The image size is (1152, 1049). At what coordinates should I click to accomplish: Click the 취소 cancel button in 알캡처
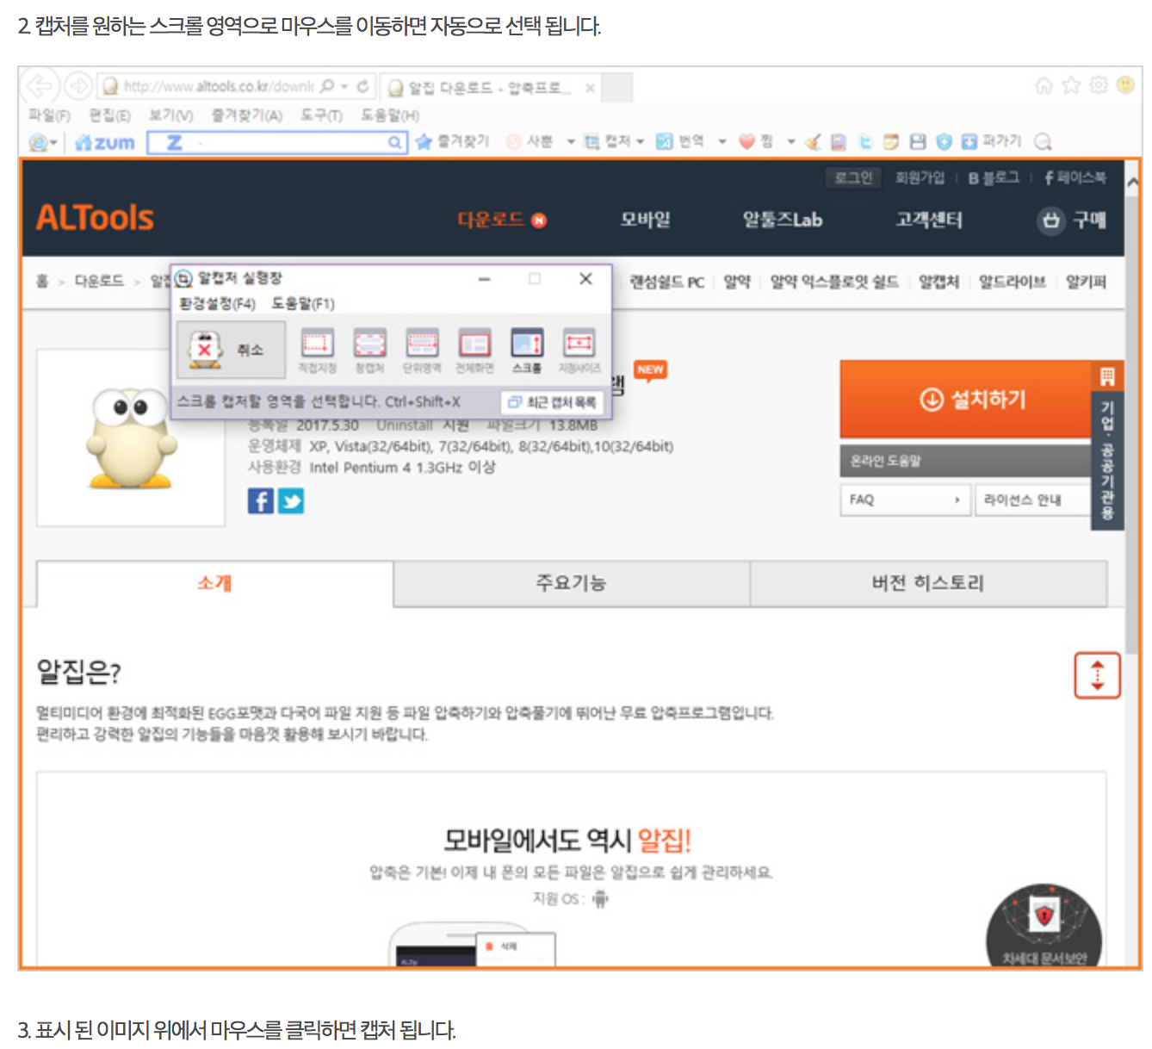[x=231, y=350]
